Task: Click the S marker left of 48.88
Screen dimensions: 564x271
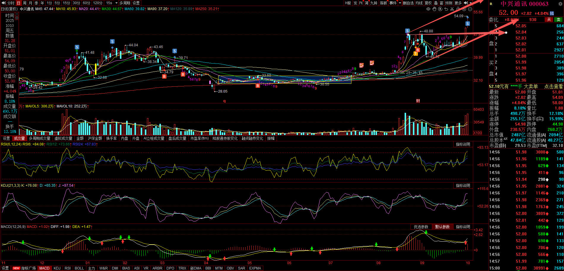Action: pos(408,31)
